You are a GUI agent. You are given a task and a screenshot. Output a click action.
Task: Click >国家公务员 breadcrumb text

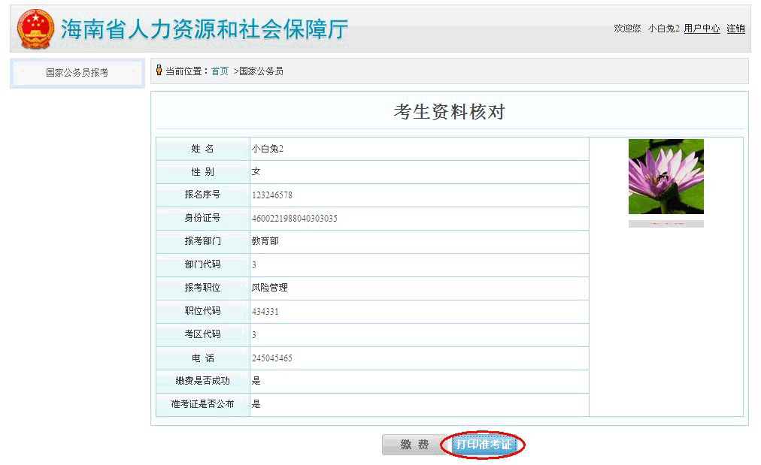(258, 71)
